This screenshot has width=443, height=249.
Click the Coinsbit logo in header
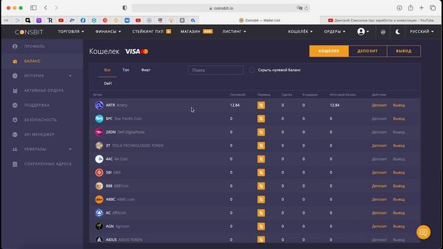[29, 32]
